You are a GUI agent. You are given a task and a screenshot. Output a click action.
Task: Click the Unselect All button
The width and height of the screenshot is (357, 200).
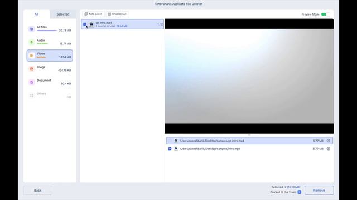[118, 14]
